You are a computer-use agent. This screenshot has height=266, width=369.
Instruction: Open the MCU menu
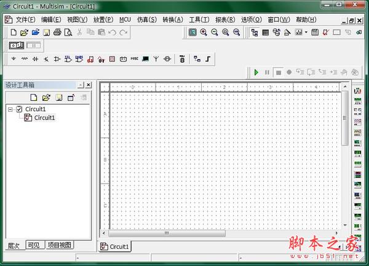pyautogui.click(x=125, y=20)
